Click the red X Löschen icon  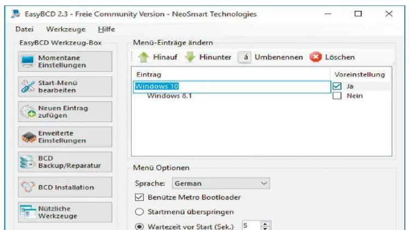click(x=315, y=57)
